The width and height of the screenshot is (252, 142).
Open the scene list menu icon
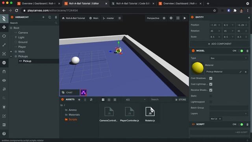pyautogui.click(x=119, y=18)
